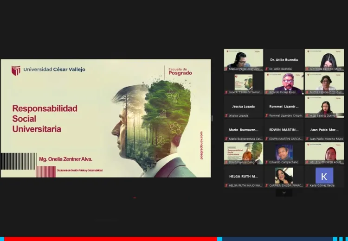
Task: Select Dr. Atilio Buendia's participant tile
Action: pos(284,60)
